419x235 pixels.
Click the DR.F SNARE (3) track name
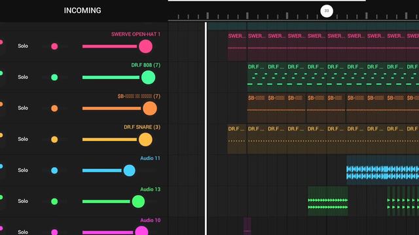[142, 127]
